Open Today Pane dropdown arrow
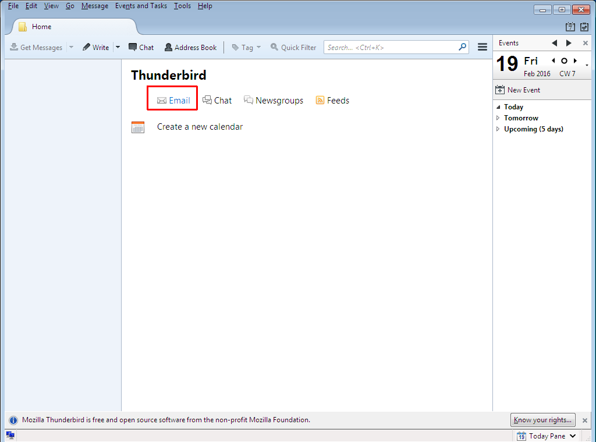Image resolution: width=596 pixels, height=442 pixels. (x=573, y=436)
